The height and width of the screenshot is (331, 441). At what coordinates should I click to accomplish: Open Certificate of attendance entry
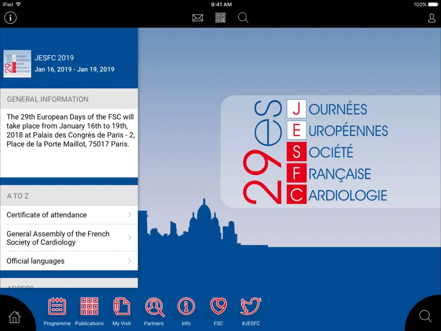tap(69, 215)
